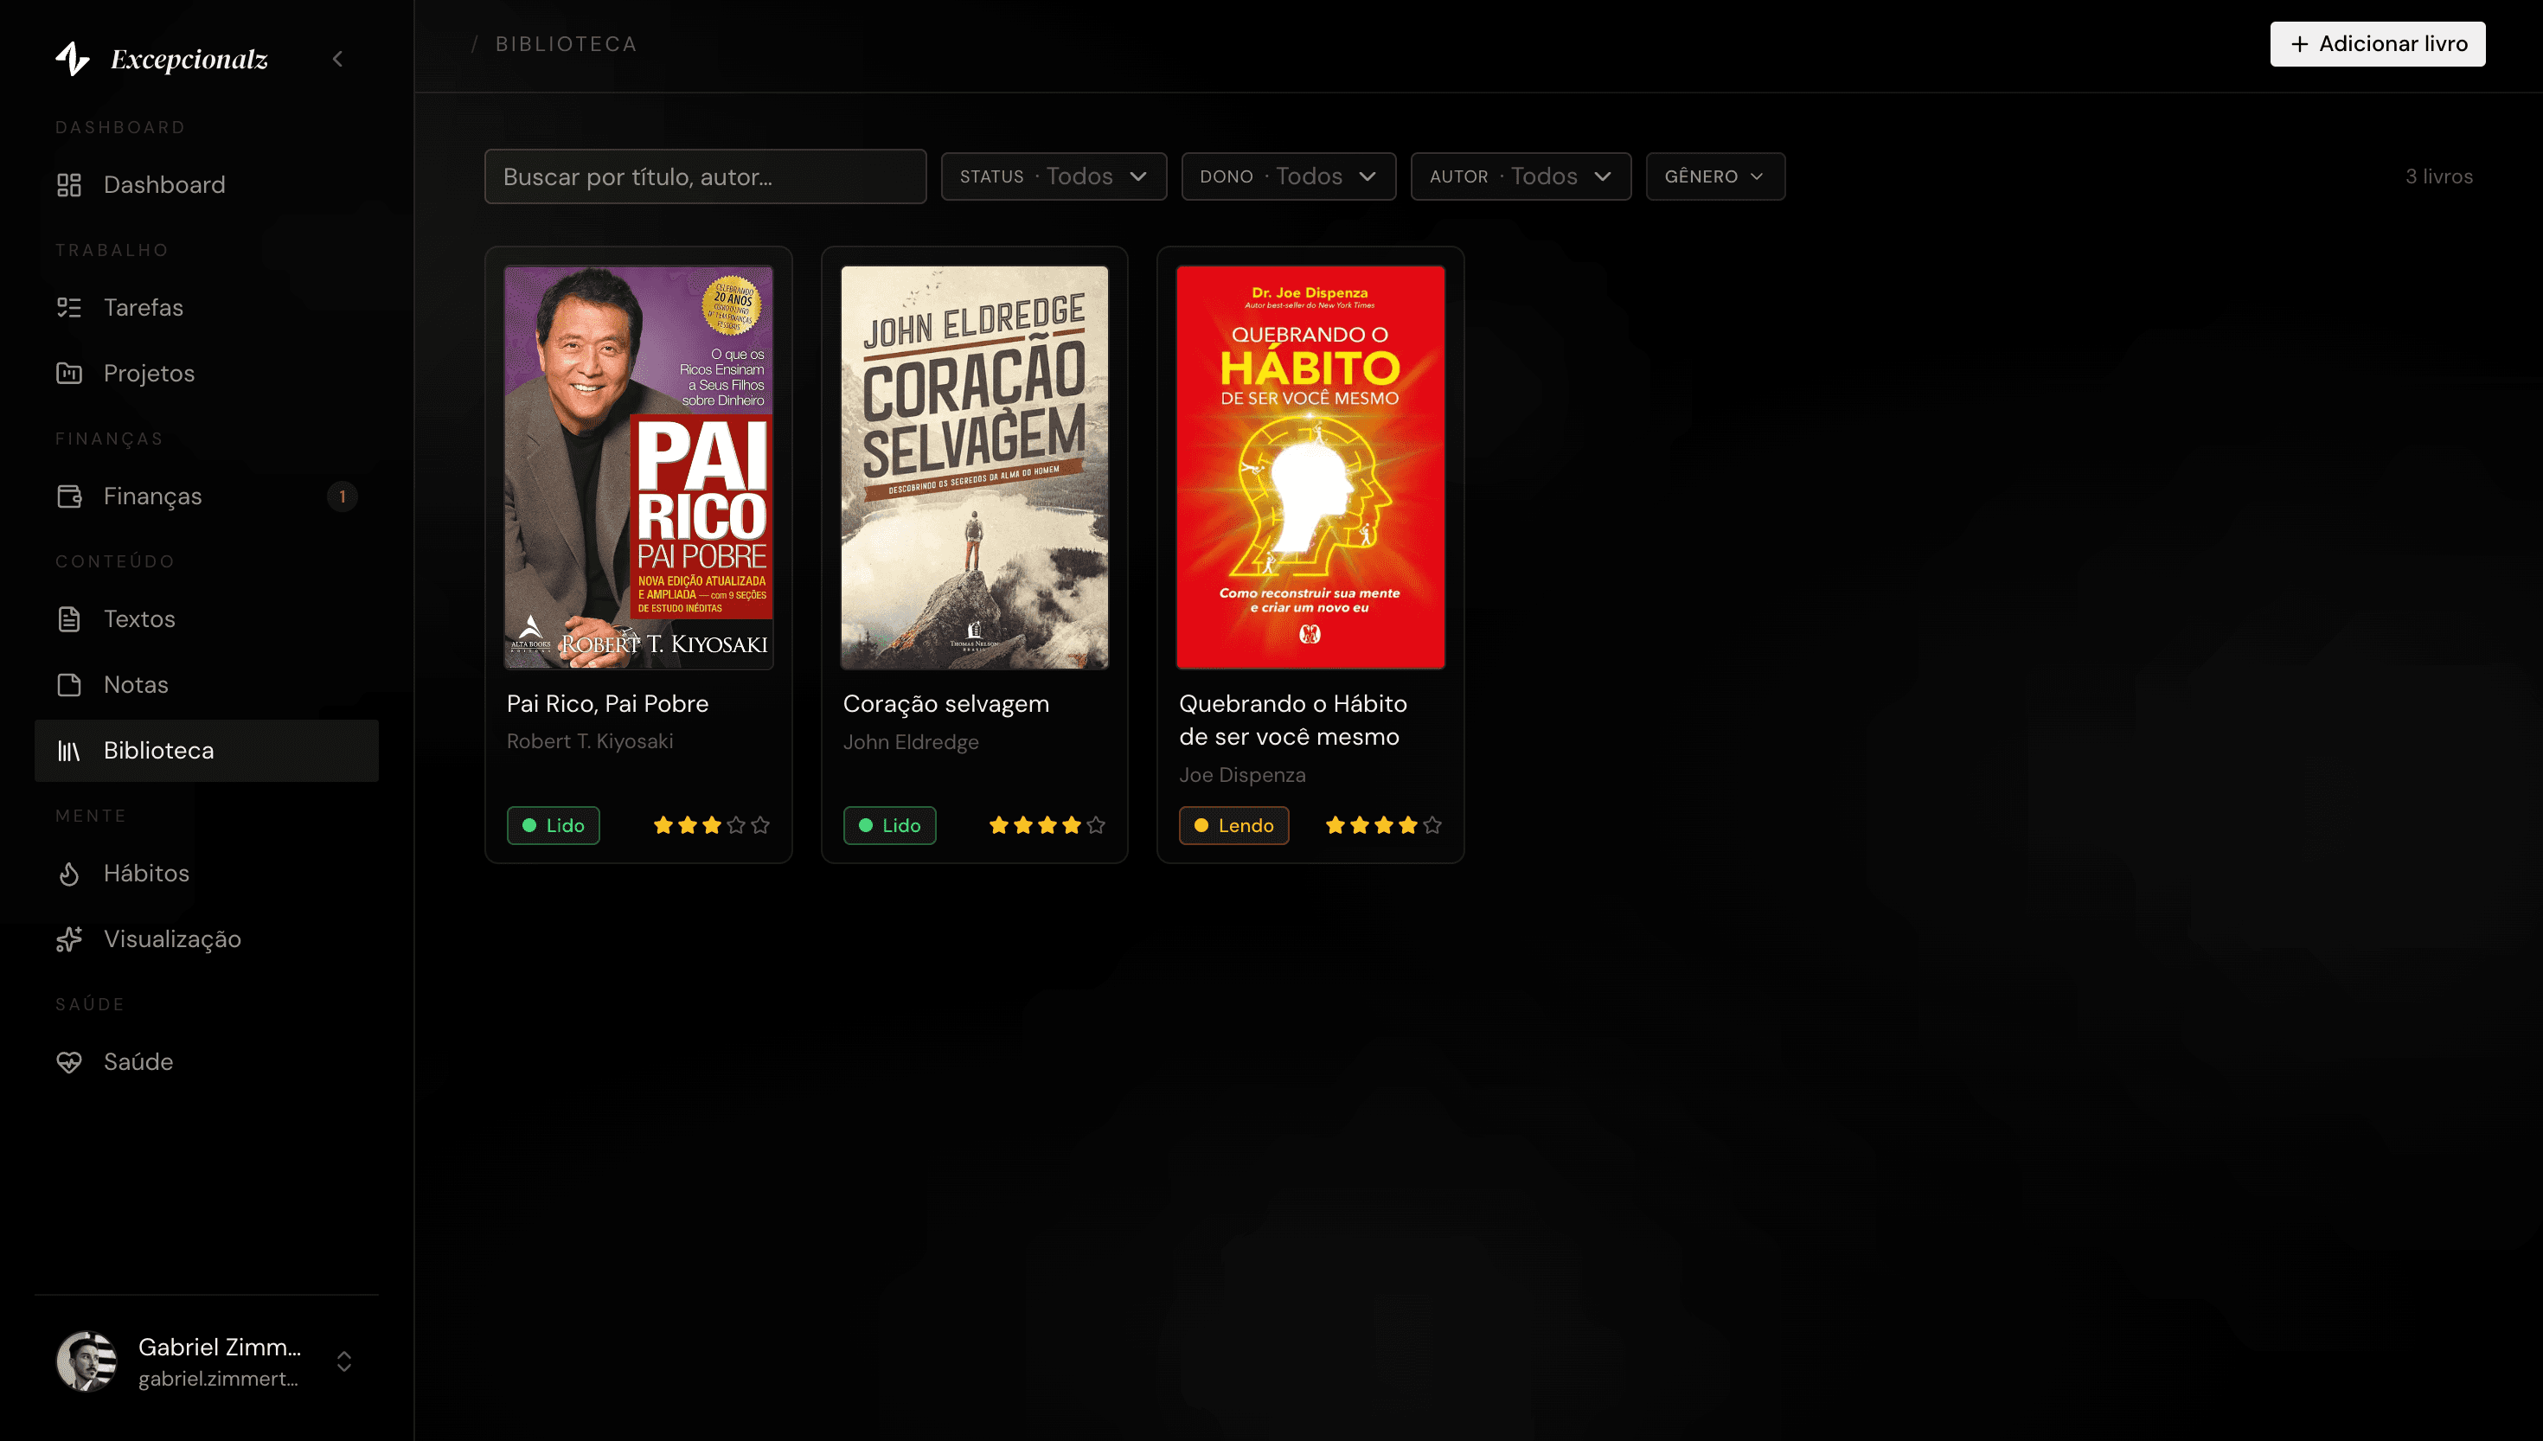Open Notas from the sidebar
The width and height of the screenshot is (2543, 1441).
click(x=207, y=685)
